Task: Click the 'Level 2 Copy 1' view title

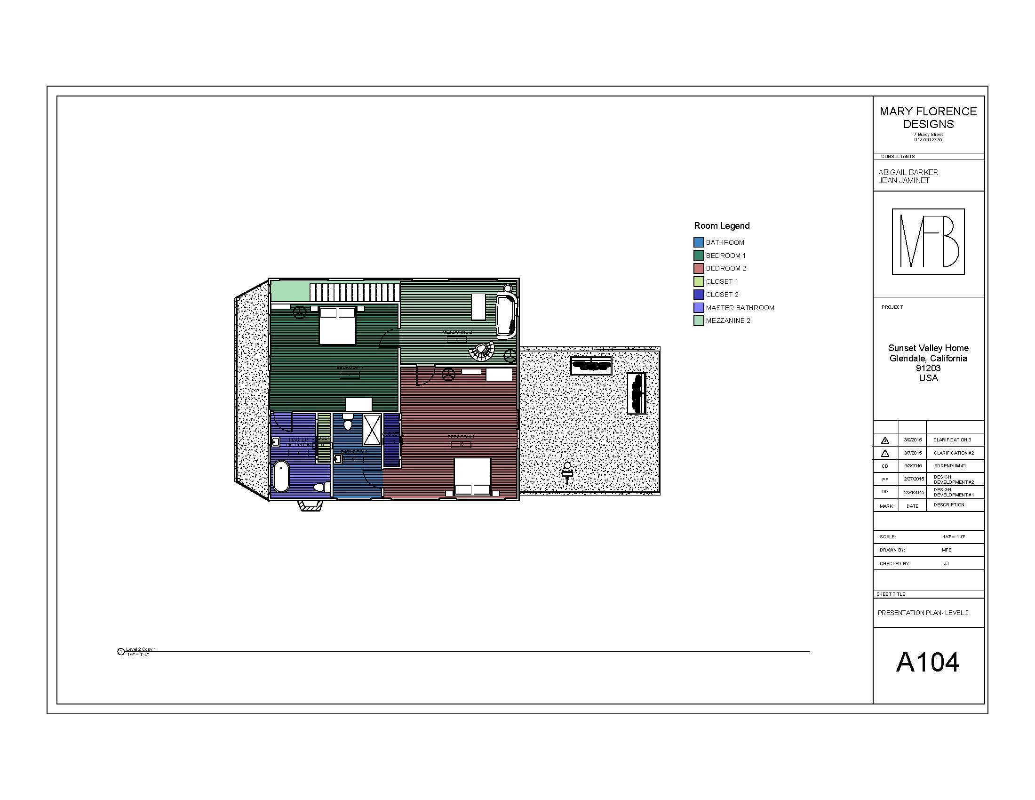Action: (x=141, y=649)
